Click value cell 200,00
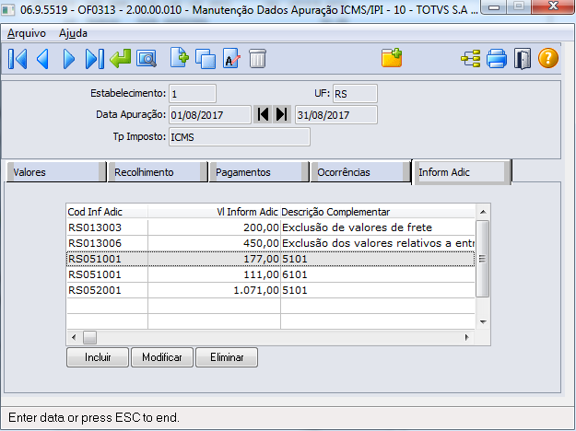Screen dimensions: 576x431 (214, 227)
